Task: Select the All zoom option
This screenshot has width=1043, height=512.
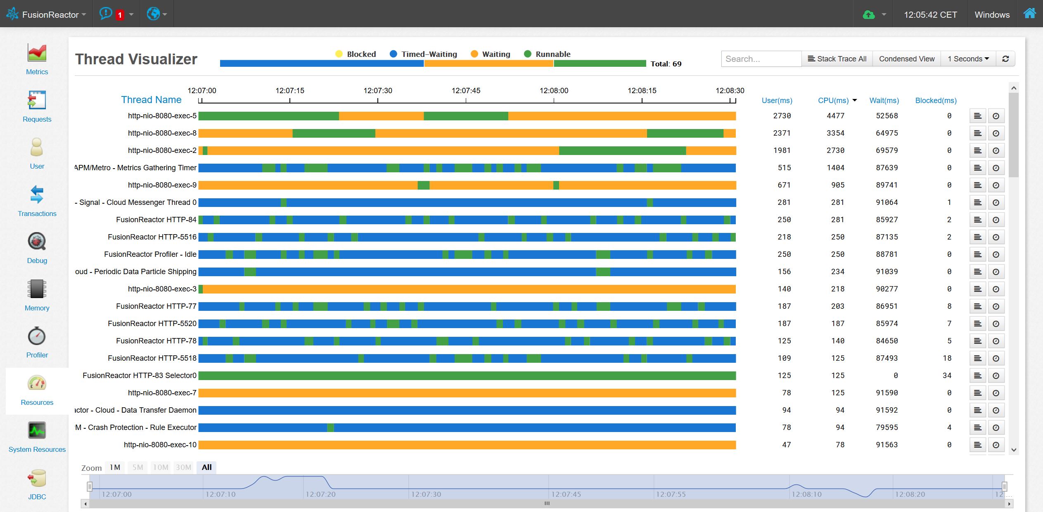Action: (206, 467)
